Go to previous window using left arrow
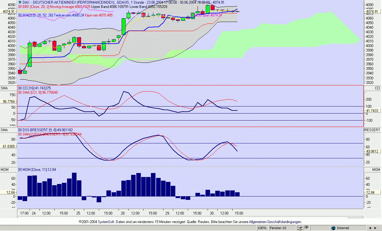Viewport: 382px width, 231px height. pos(371,228)
